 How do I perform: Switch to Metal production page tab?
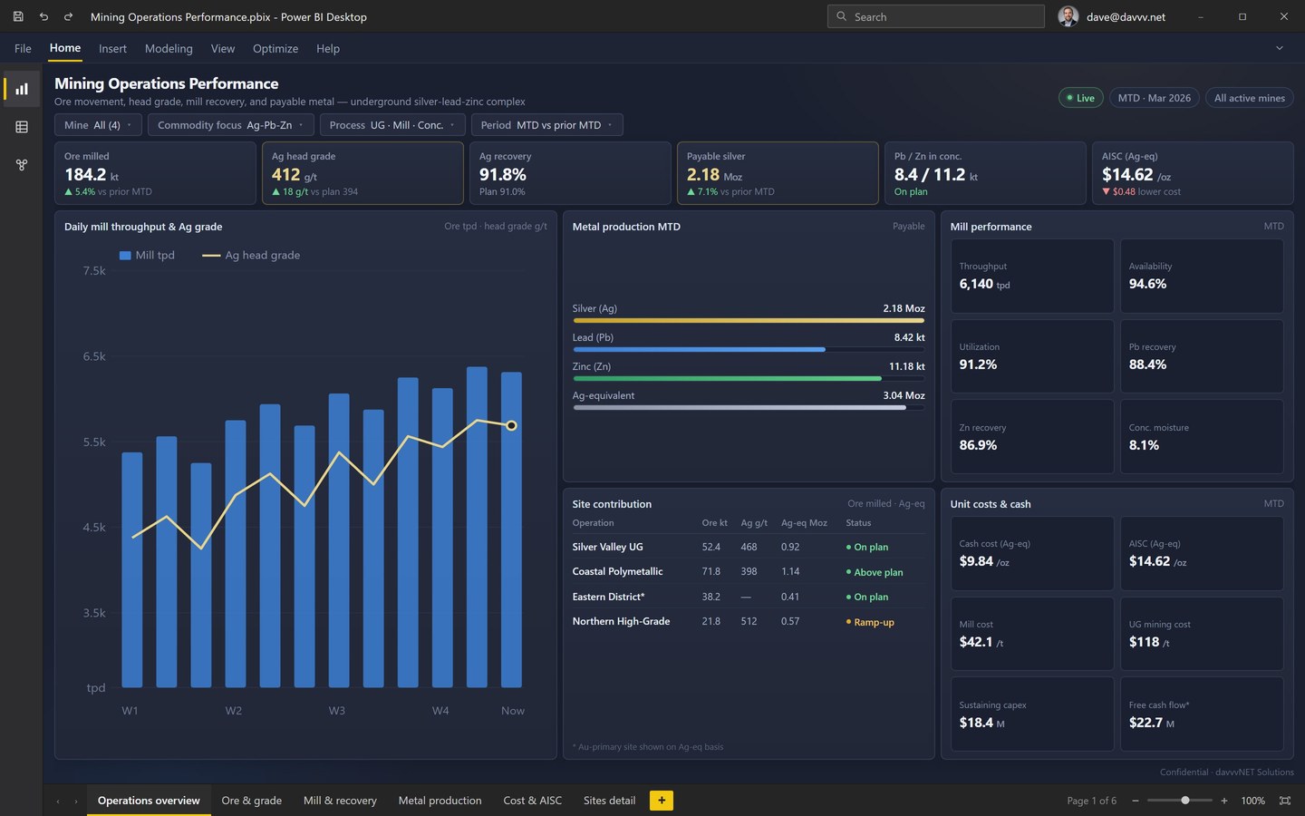(x=440, y=801)
